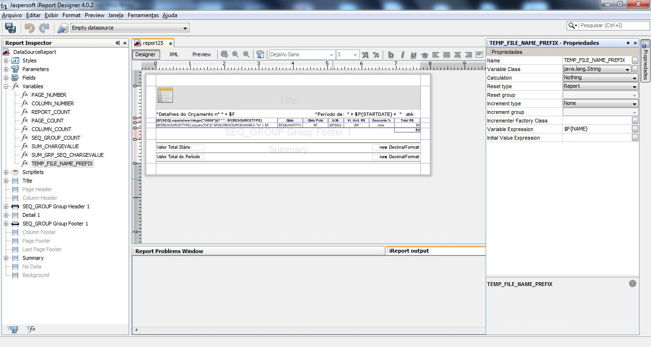Open the Format menu

[71, 15]
